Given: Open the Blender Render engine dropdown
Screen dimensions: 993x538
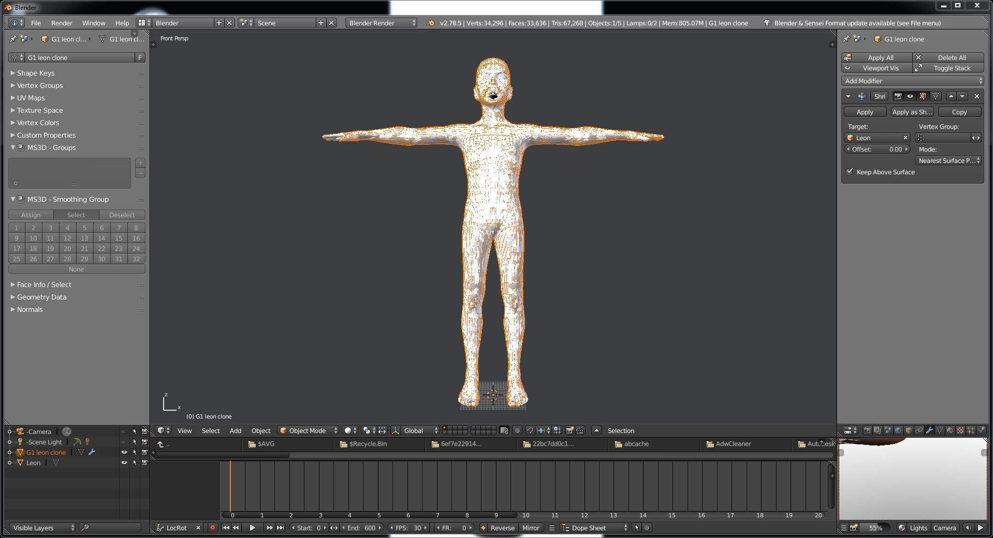Looking at the screenshot, I should pos(382,23).
